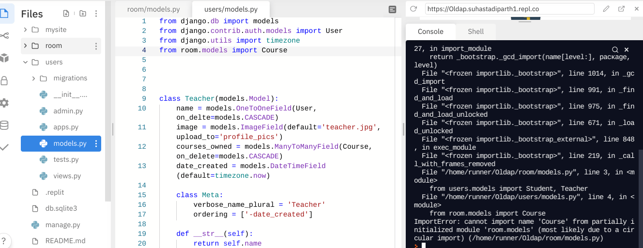This screenshot has height=248, width=643.
Task: Click 'class Teacher(models.Model):' code line
Action: (219, 98)
